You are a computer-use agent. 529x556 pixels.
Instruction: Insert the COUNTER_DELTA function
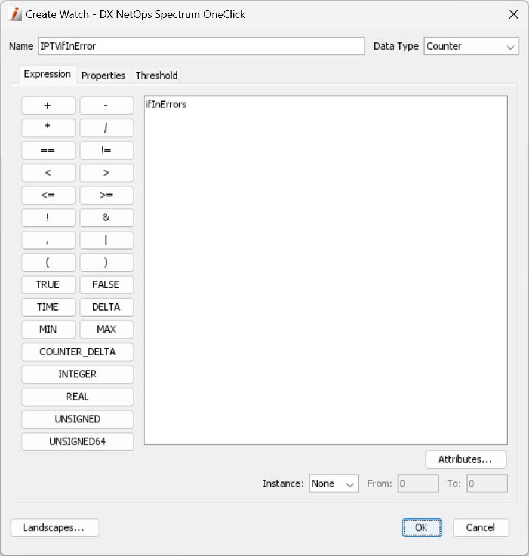click(x=77, y=352)
